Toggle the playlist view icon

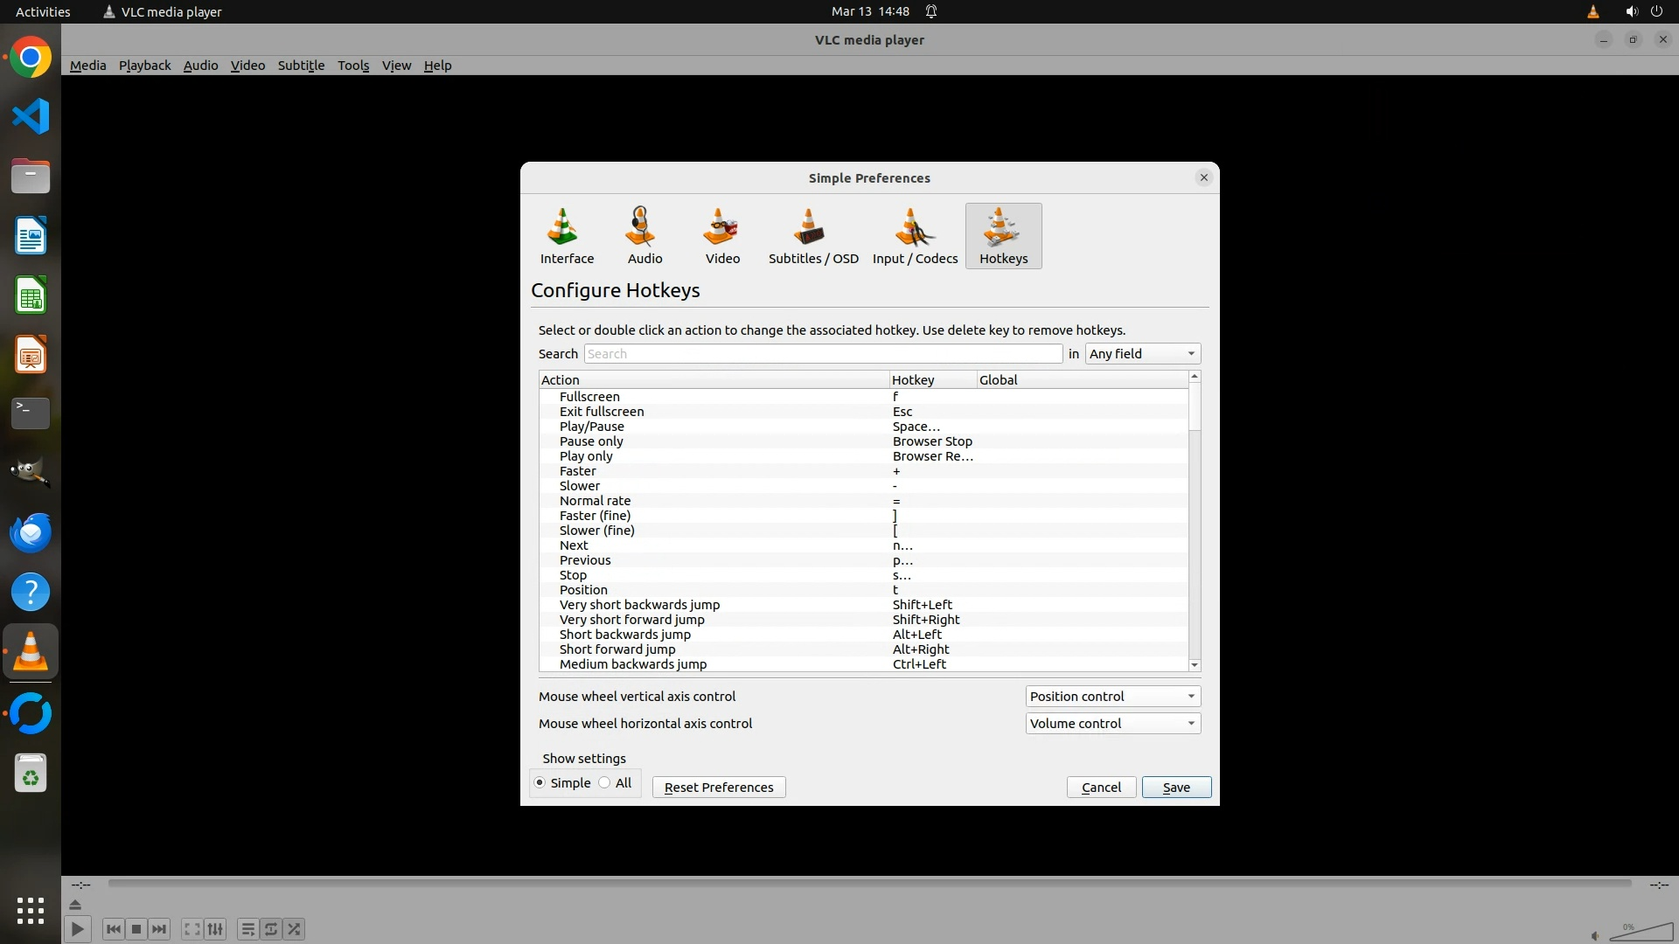247,929
